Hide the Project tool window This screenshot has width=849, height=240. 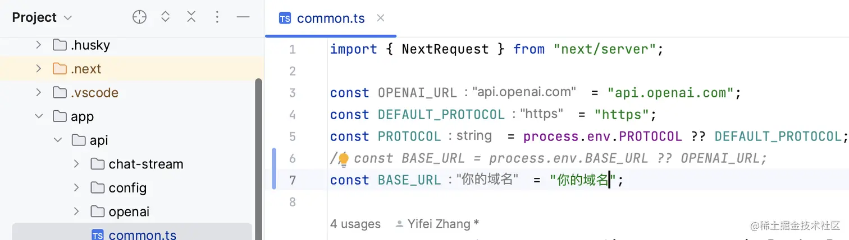[243, 17]
